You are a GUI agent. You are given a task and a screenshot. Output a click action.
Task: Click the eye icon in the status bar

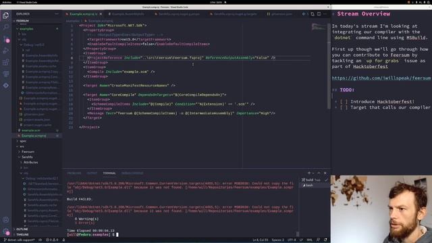(40, 240)
